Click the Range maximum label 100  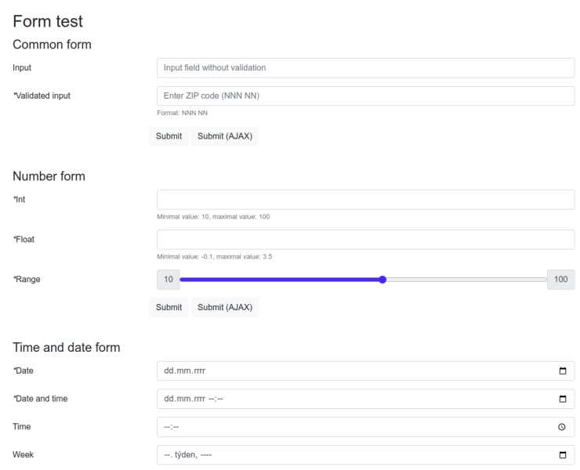tap(560, 280)
